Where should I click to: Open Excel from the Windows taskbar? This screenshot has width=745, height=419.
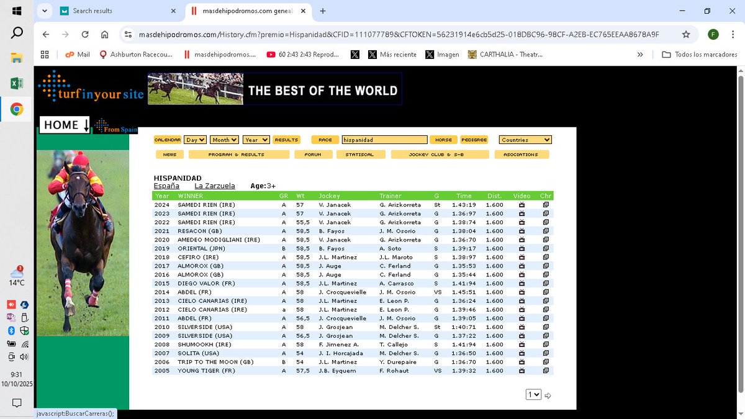(x=17, y=84)
